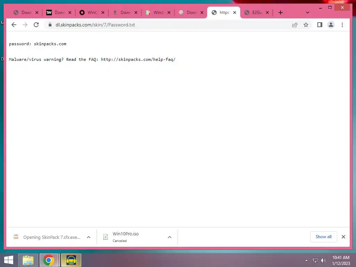356x267 pixels.
Task: Open a new tab with the plus button
Action: click(281, 13)
